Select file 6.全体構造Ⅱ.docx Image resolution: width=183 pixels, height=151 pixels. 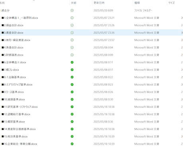click(14, 62)
